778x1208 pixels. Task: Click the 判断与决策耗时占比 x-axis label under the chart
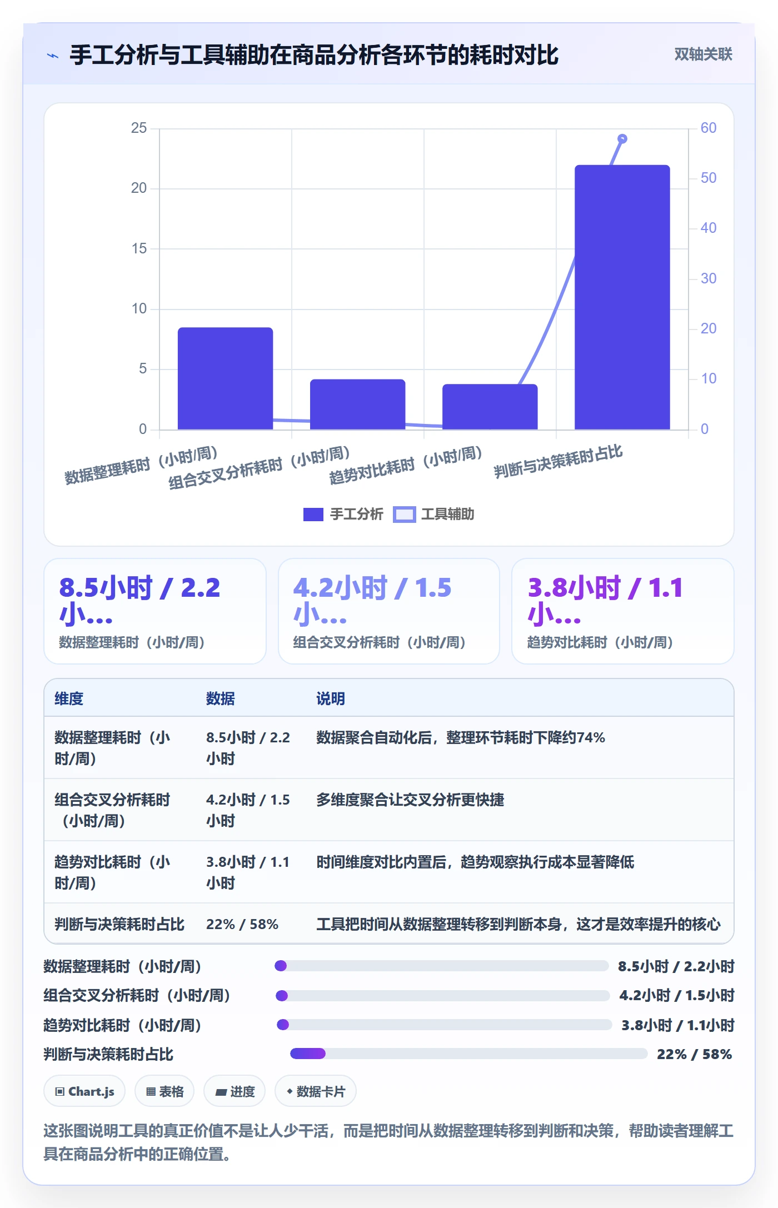click(558, 461)
